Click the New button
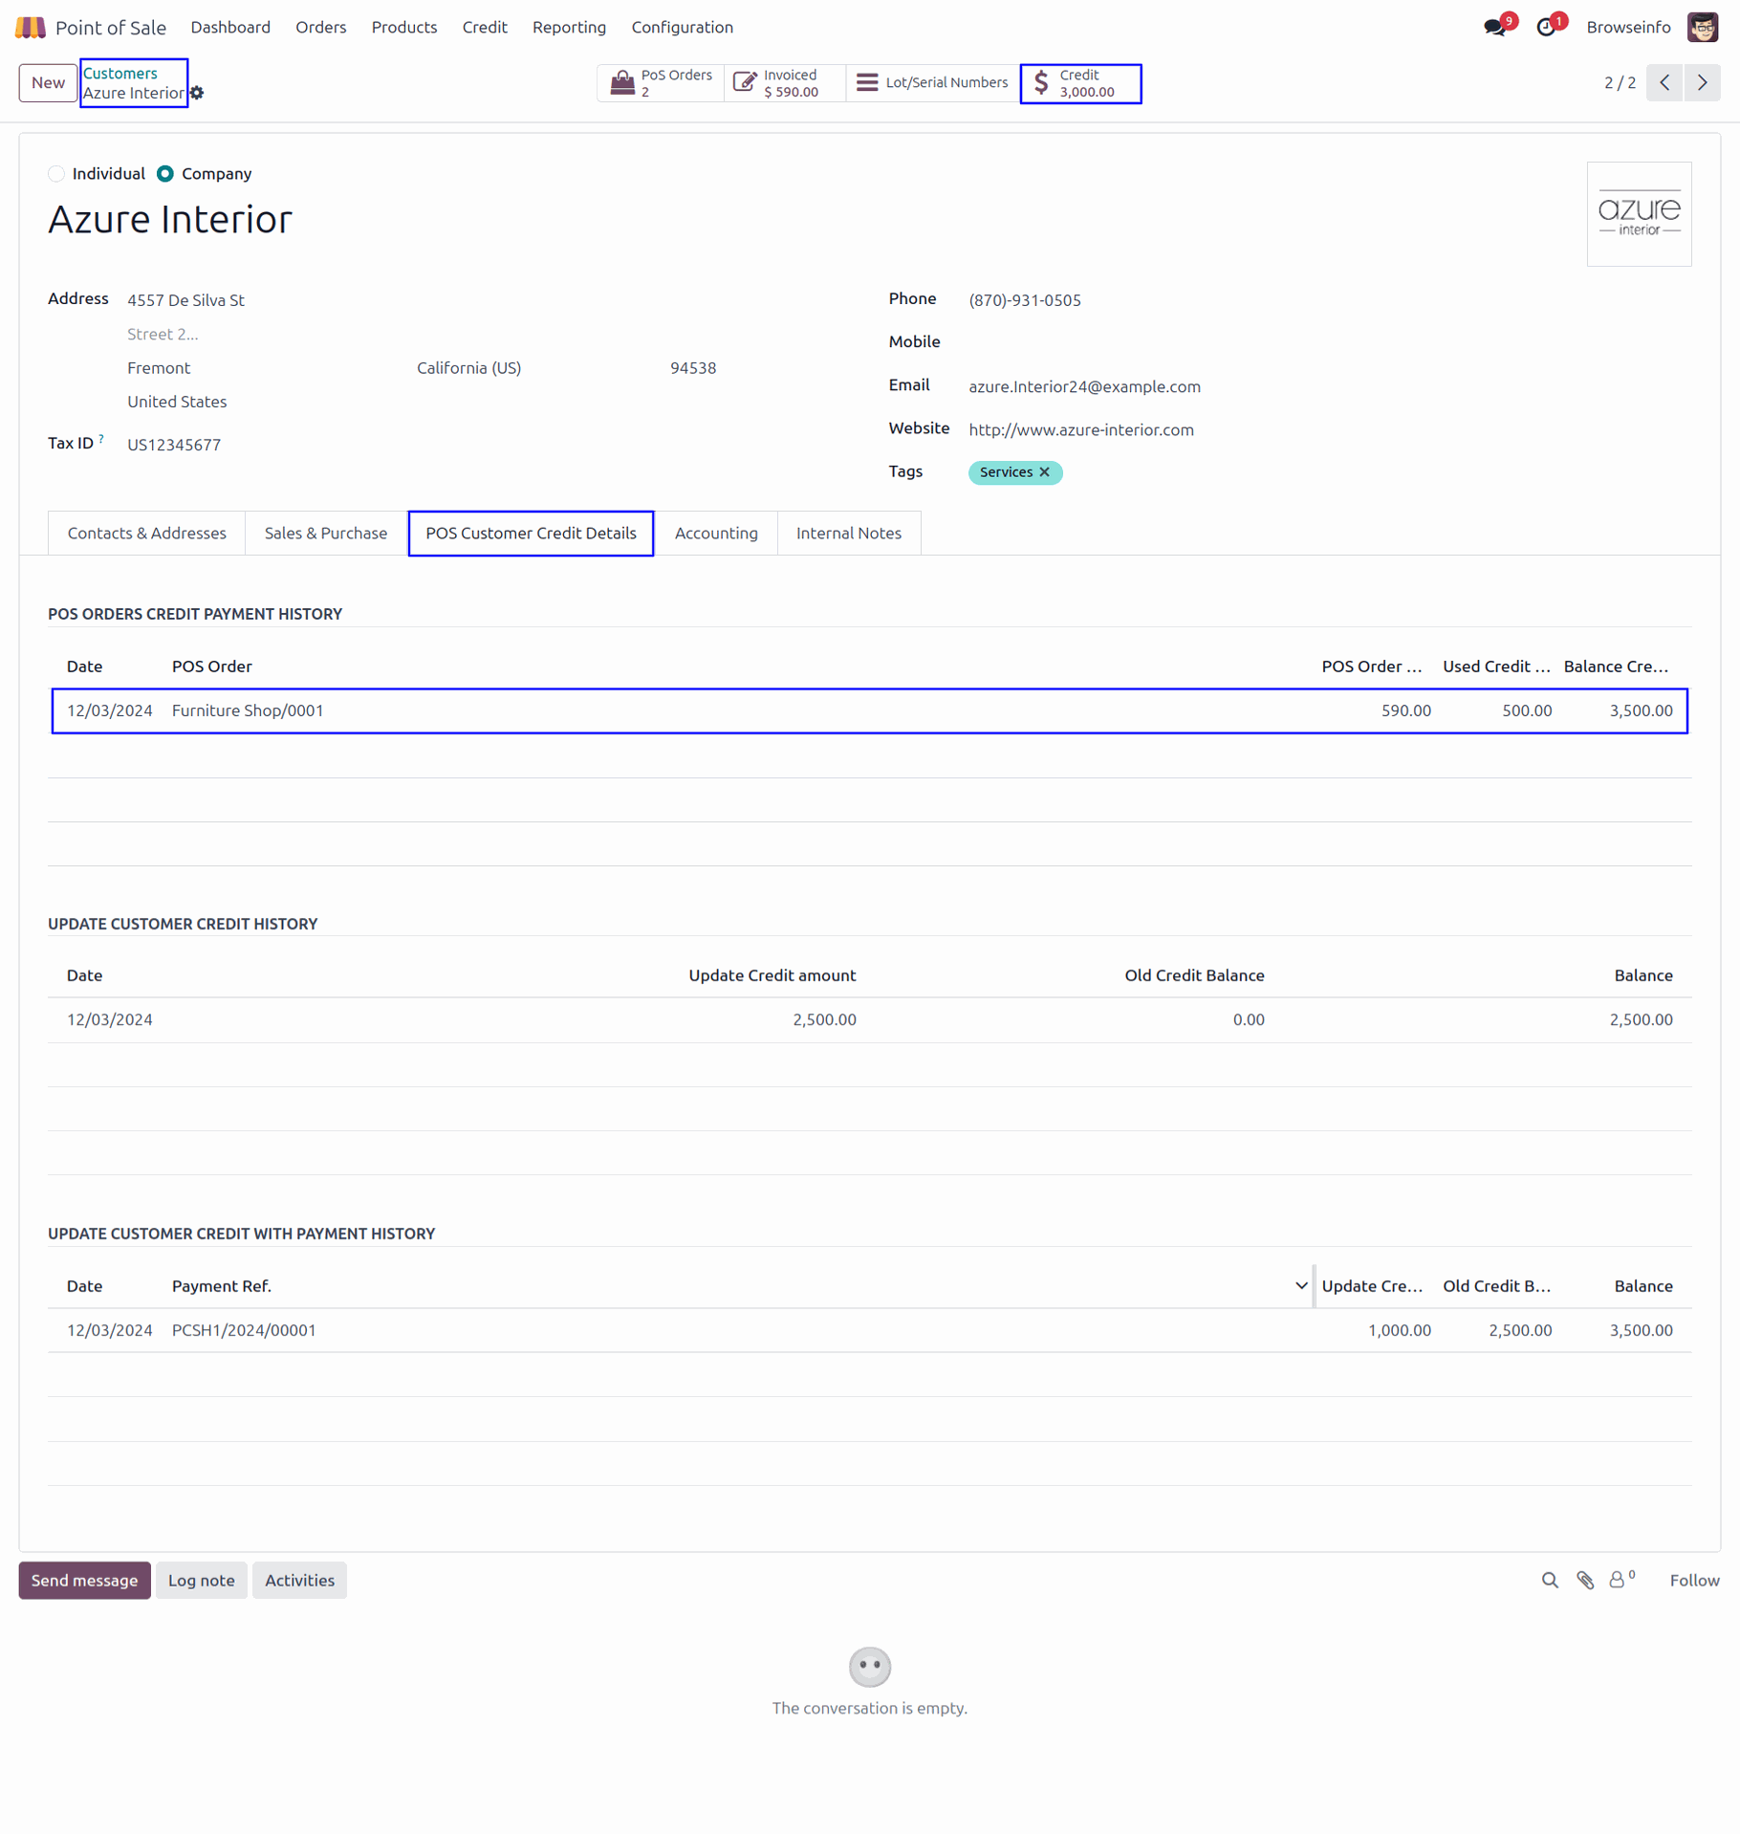The image size is (1740, 1836). pos(48,83)
